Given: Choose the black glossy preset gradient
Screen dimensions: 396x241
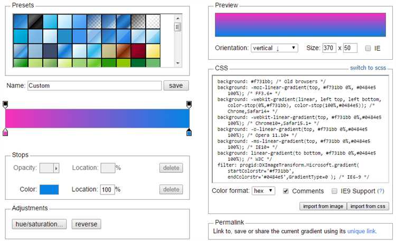Looking at the screenshot, I should (x=35, y=21).
